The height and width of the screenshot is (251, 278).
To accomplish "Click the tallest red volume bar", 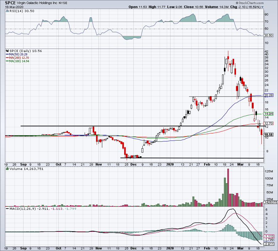I will click(228, 188).
